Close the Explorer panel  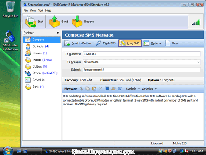tap(58, 33)
